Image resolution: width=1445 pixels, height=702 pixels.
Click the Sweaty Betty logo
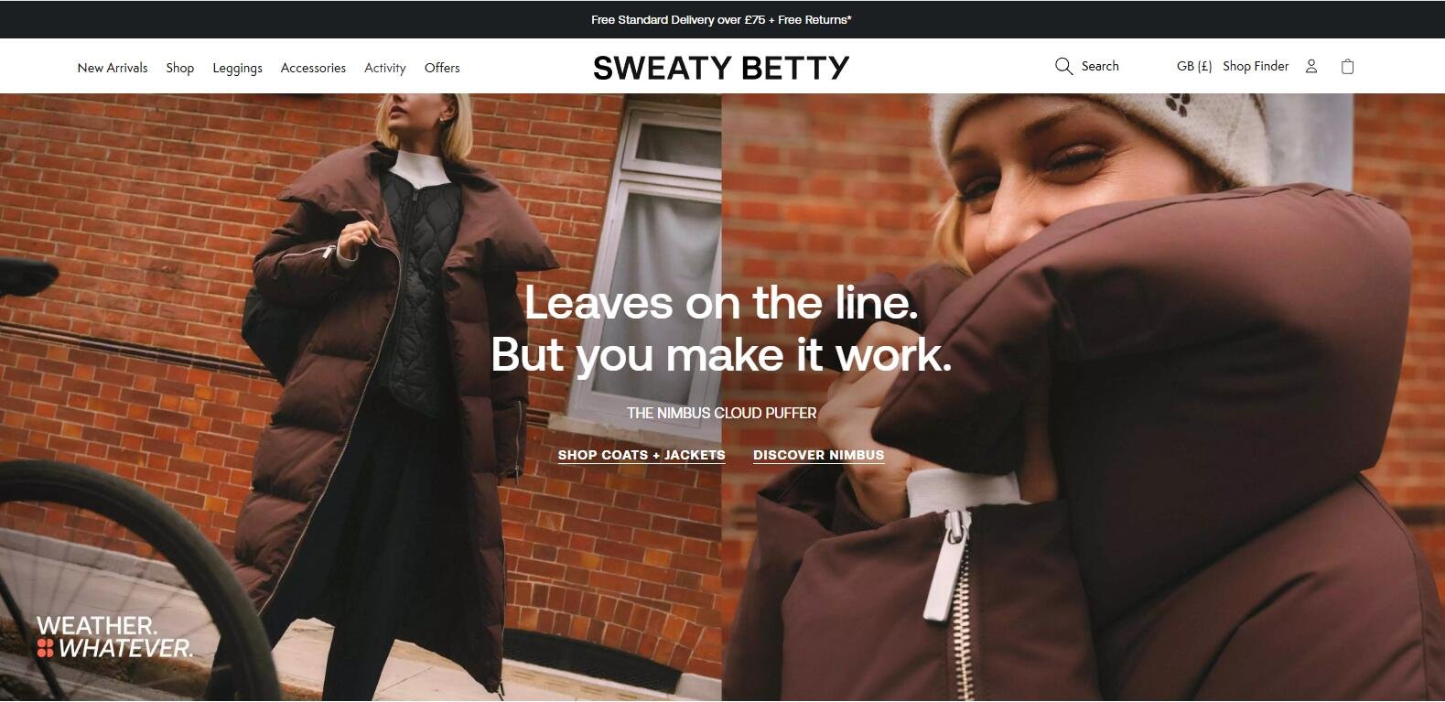[721, 67]
